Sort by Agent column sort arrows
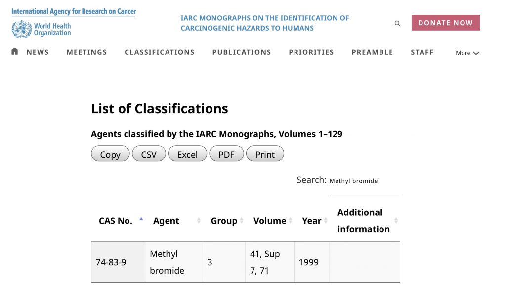Viewport: 506px width, 292px height. [199, 221]
